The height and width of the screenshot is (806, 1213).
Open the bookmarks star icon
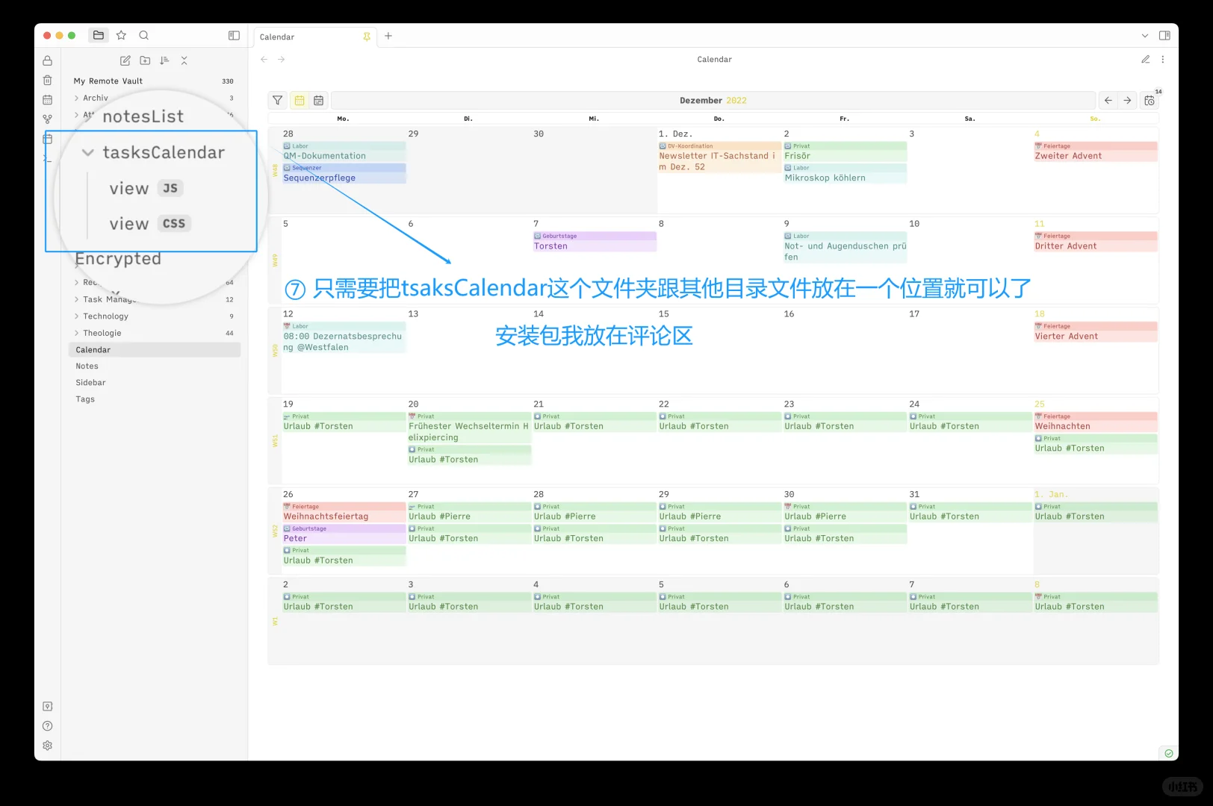(x=121, y=35)
